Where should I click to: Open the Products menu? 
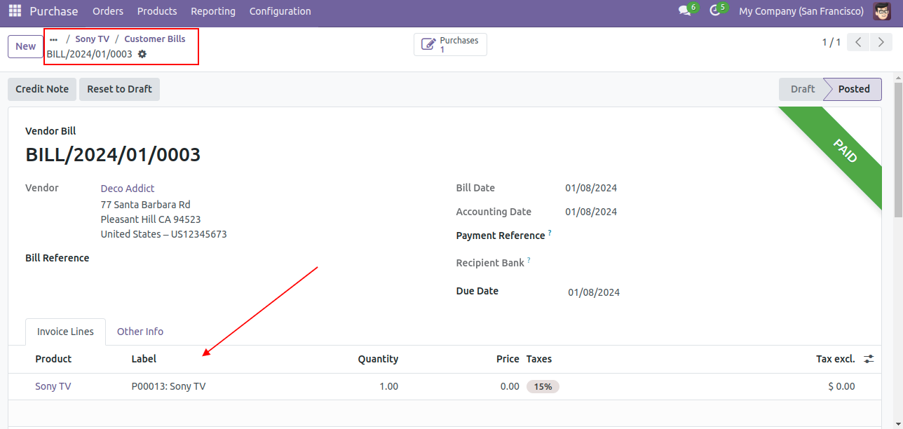point(157,11)
